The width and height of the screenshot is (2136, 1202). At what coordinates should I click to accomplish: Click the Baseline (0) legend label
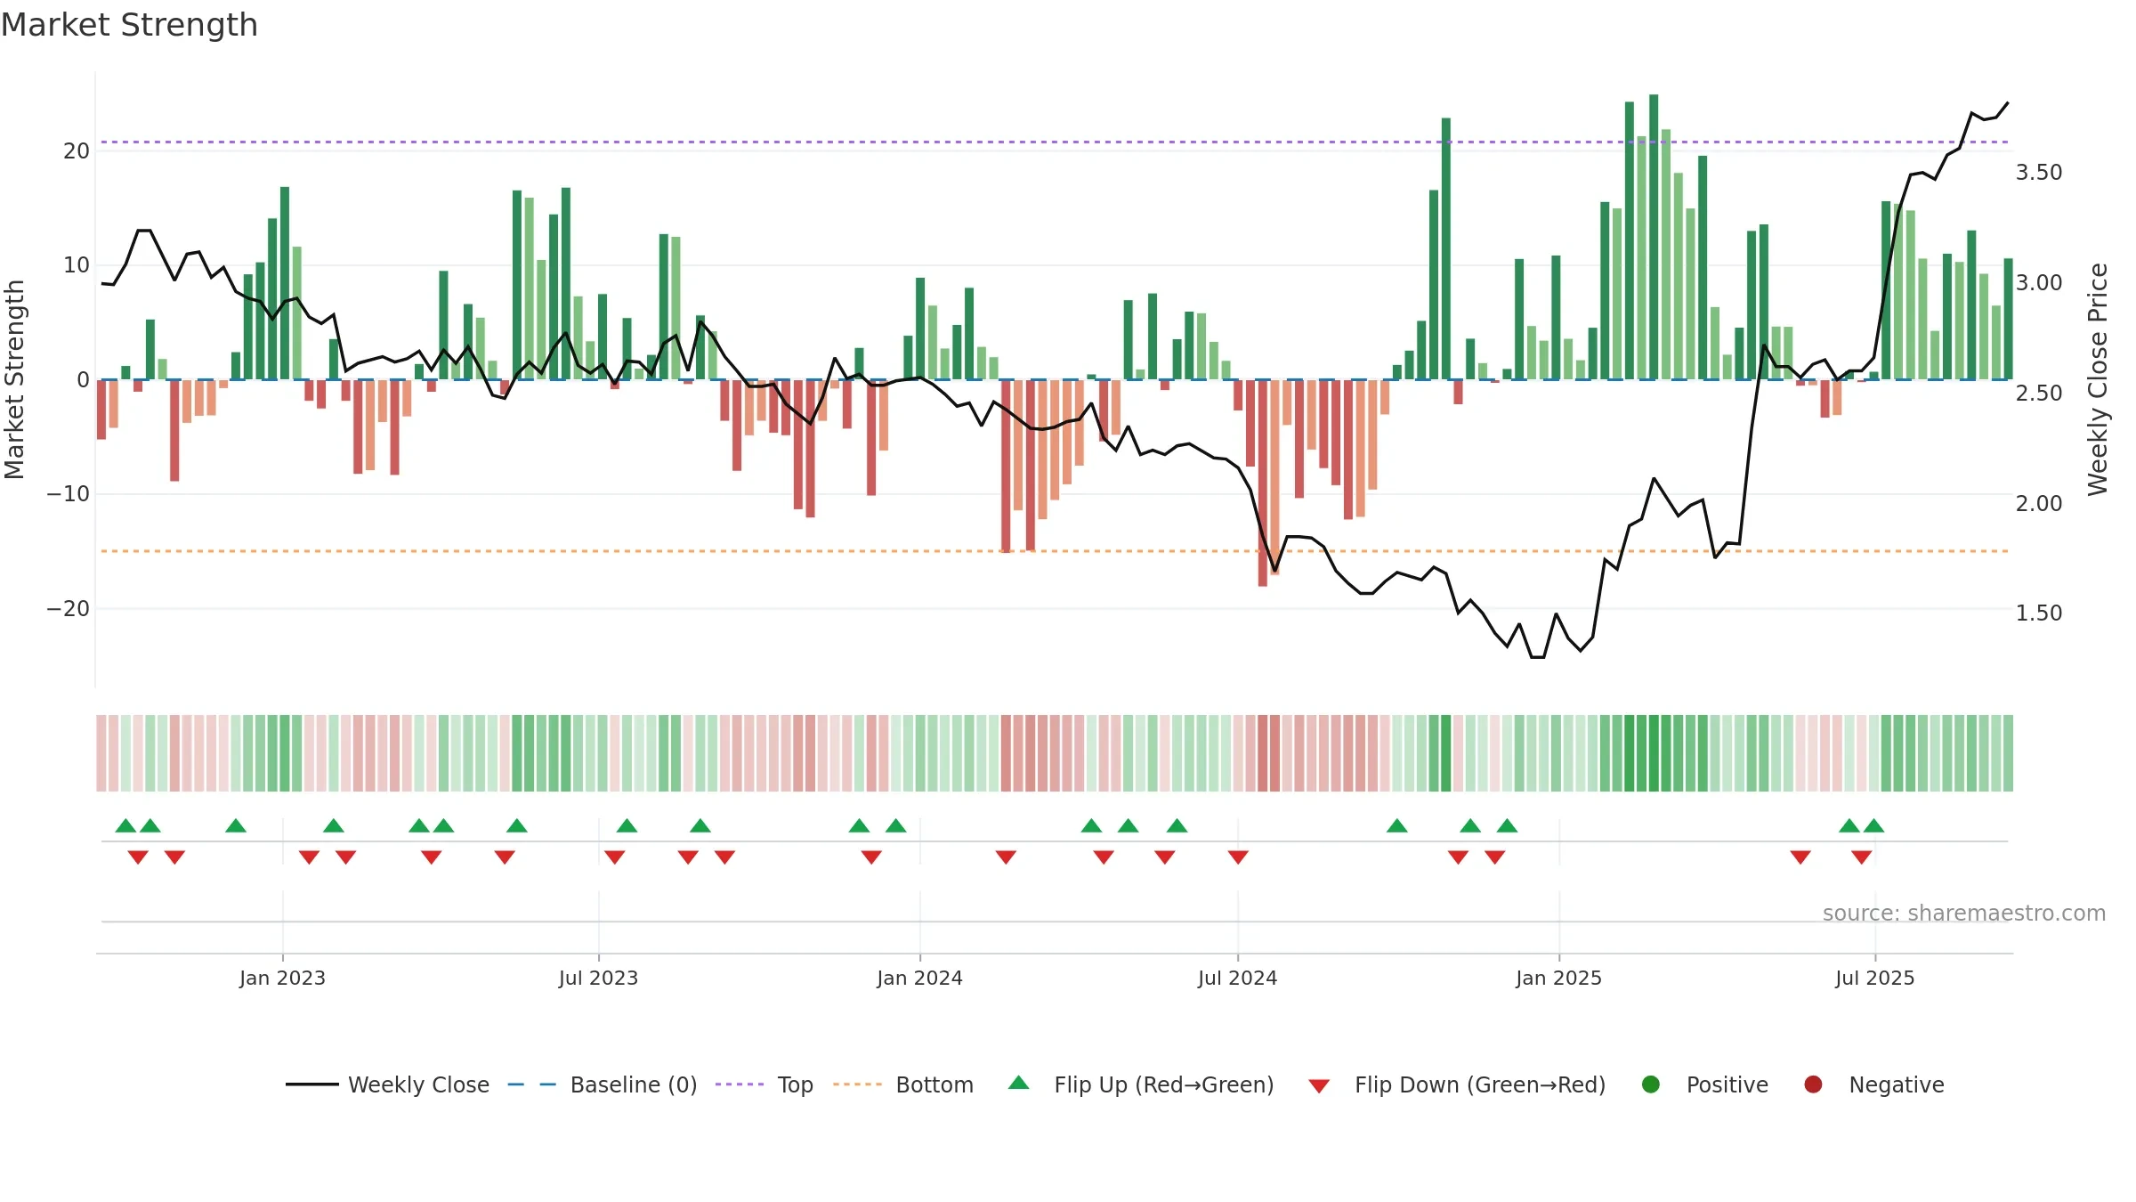(634, 1084)
